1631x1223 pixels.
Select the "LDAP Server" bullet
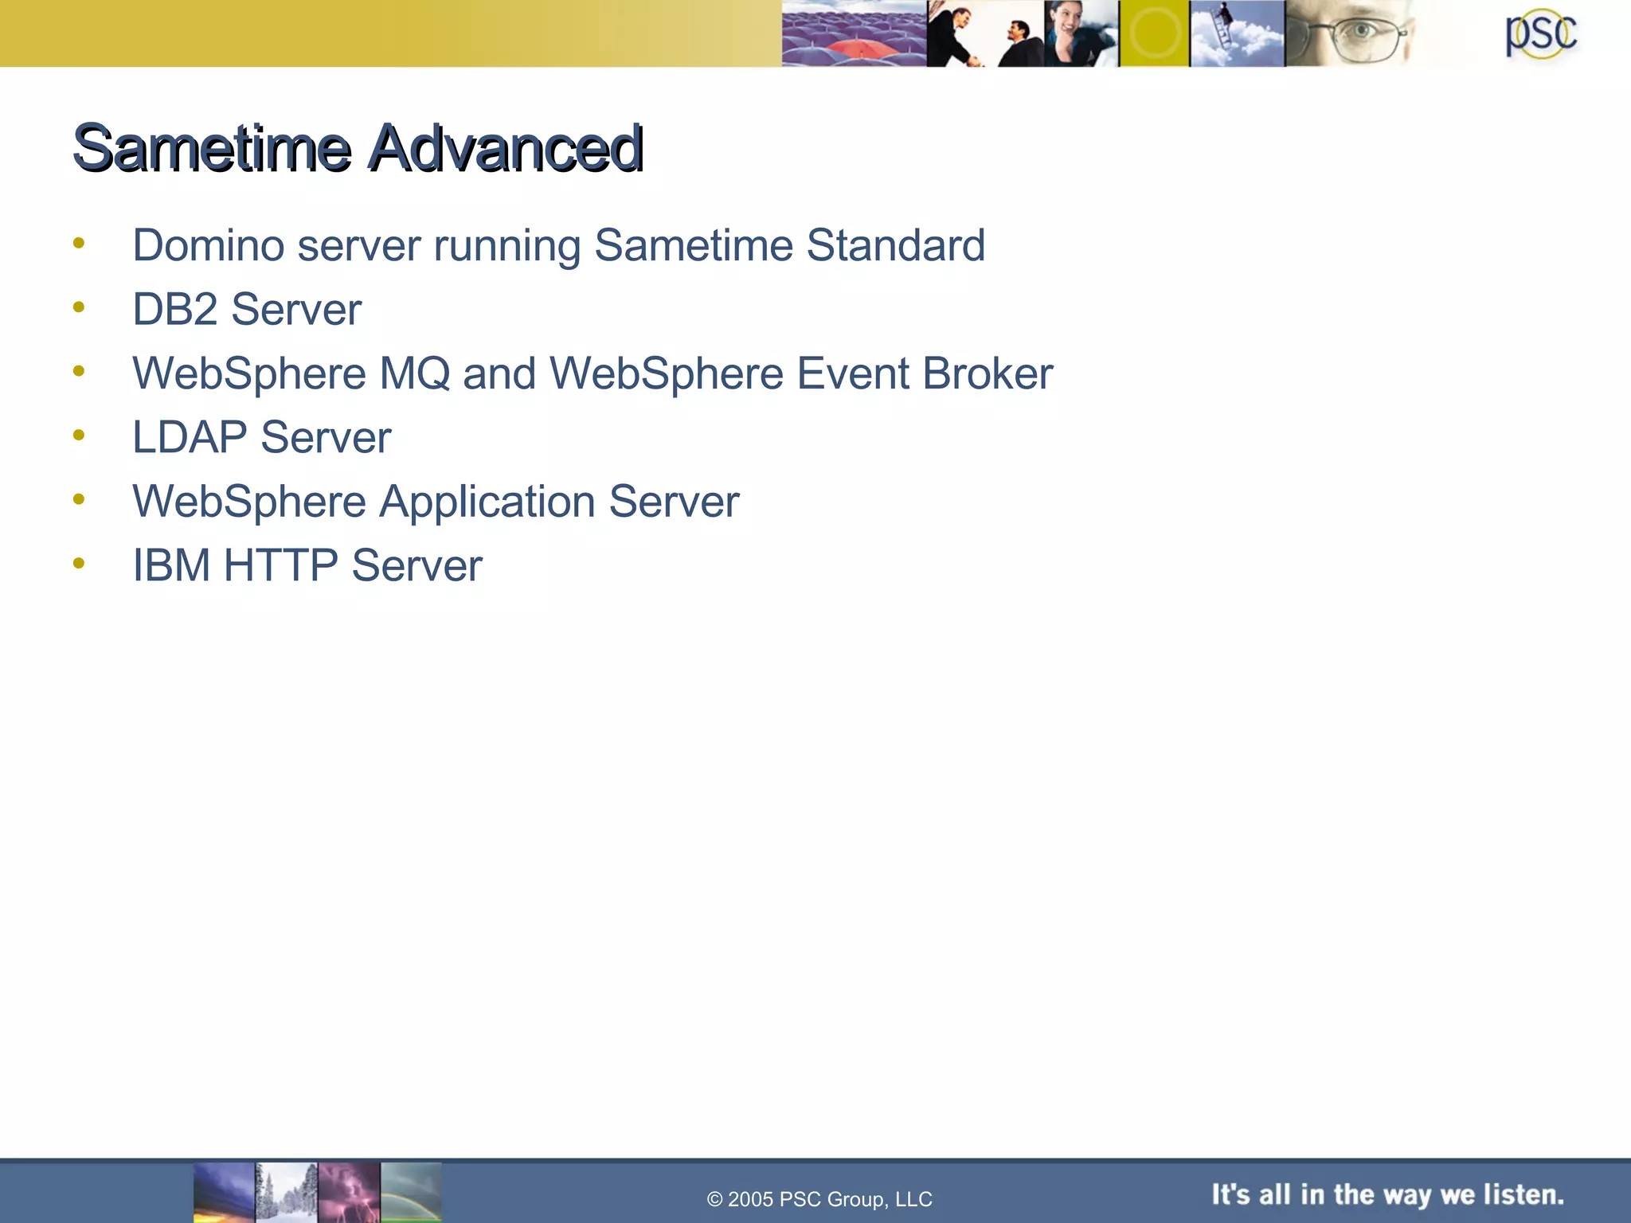262,437
